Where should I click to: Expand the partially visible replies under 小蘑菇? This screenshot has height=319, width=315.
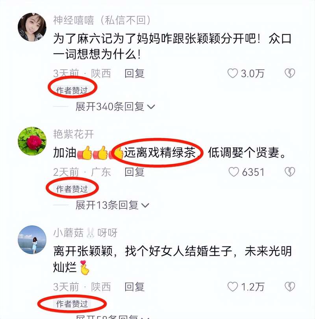[x=112, y=317]
